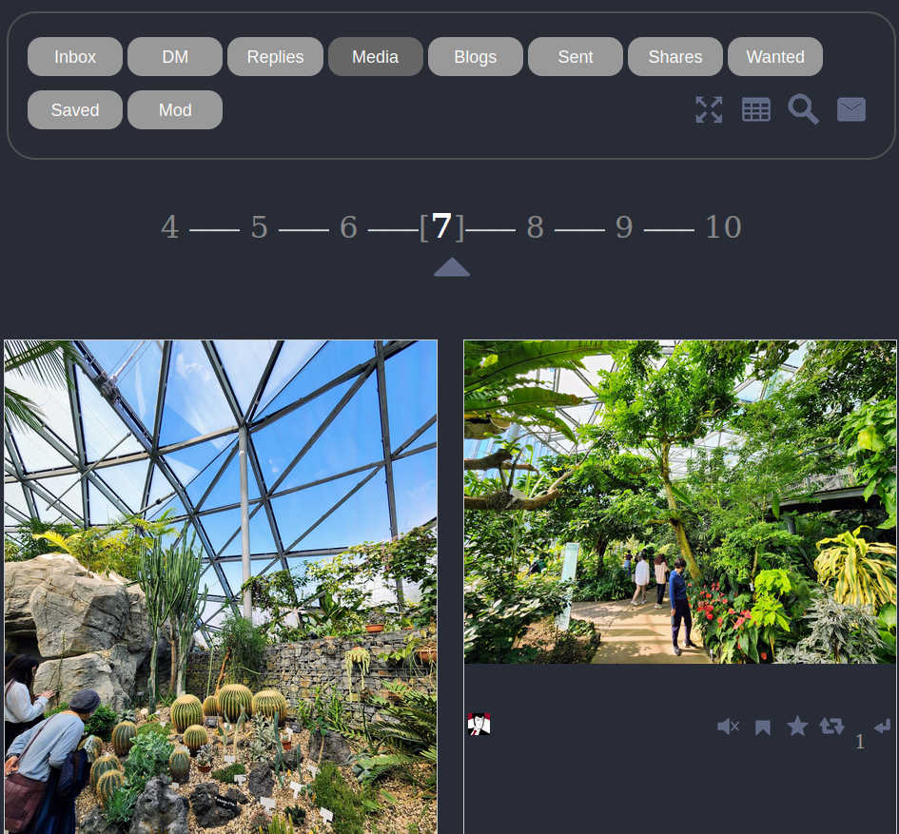Reply to the post using arrow icon
Screen dimensions: 899x834
click(x=883, y=727)
